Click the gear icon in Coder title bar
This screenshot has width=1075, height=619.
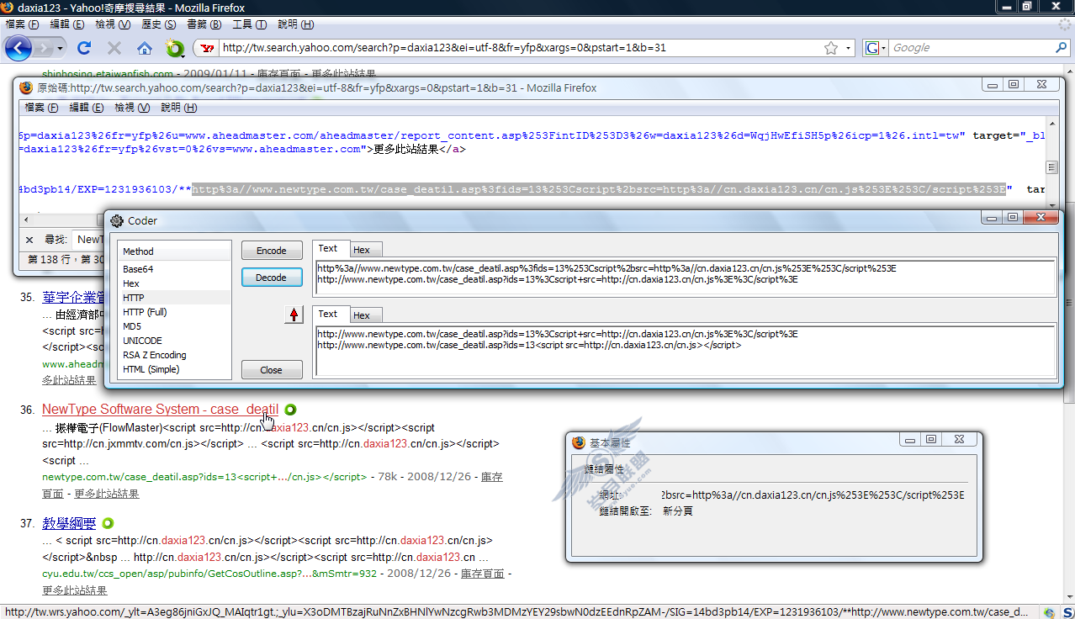pos(117,220)
